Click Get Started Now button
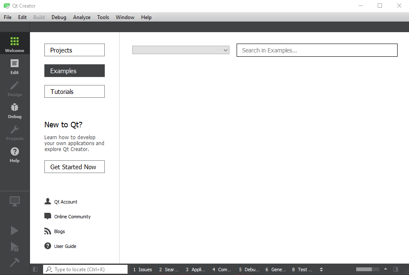This screenshot has width=409, height=275. click(x=75, y=167)
